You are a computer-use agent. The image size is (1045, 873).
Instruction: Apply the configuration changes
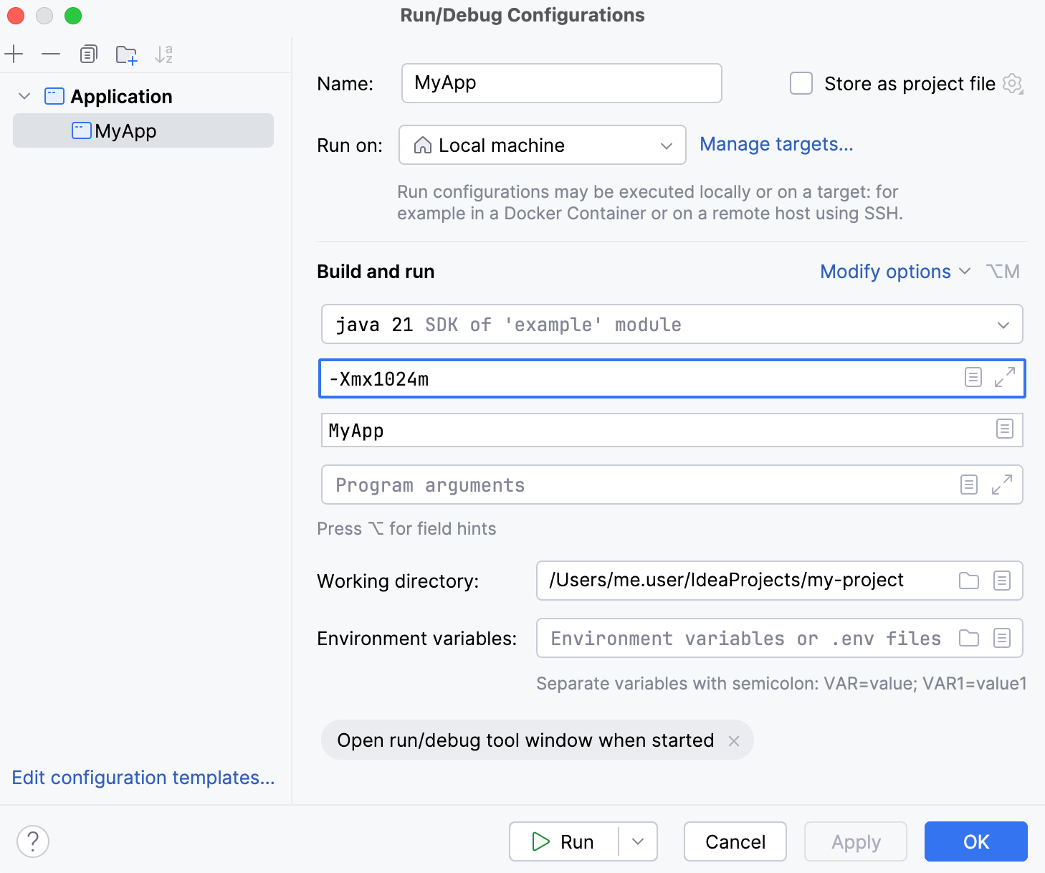point(855,841)
